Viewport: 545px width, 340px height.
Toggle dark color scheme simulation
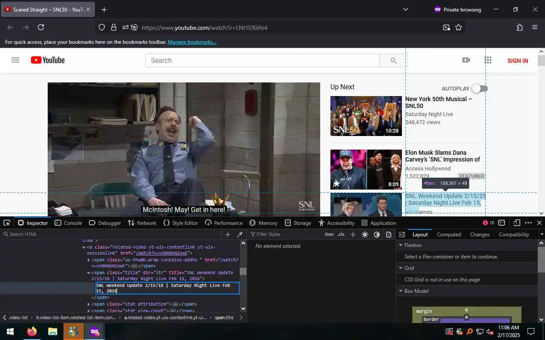tap(377, 234)
